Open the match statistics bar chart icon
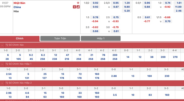This screenshot has width=184, height=101. click(78, 7)
